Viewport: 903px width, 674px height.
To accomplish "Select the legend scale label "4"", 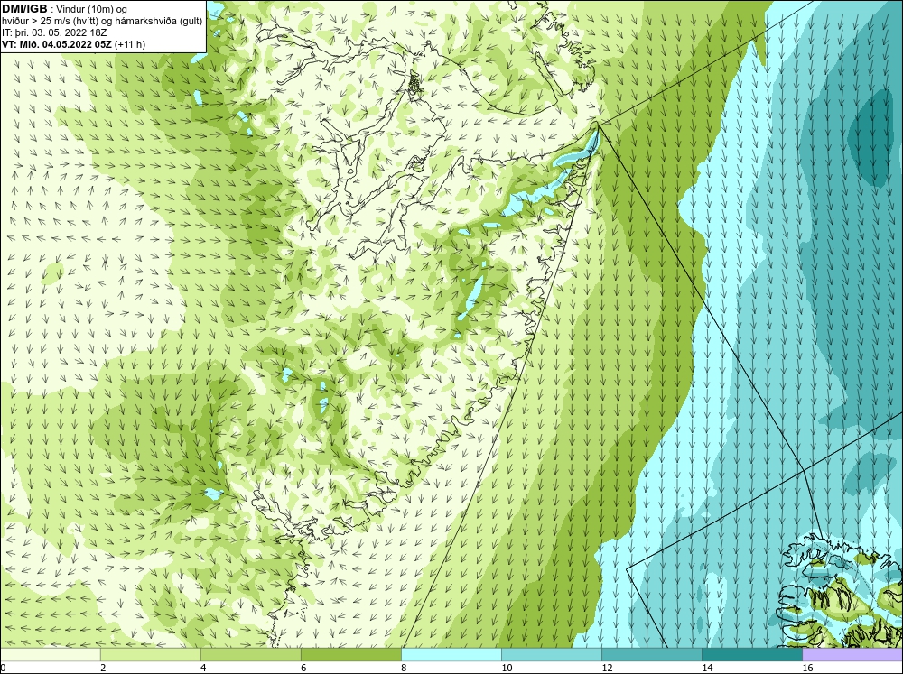I will point(202,668).
